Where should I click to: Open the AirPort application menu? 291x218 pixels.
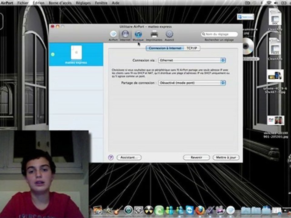click(7, 3)
